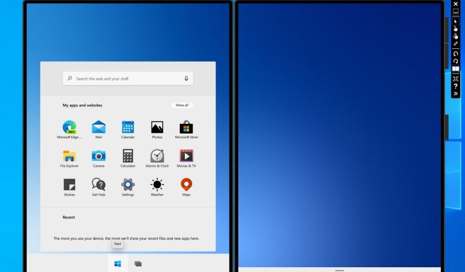Open Microsoft Edge Dev app
Image resolution: width=465 pixels, height=272 pixels.
coord(69,129)
